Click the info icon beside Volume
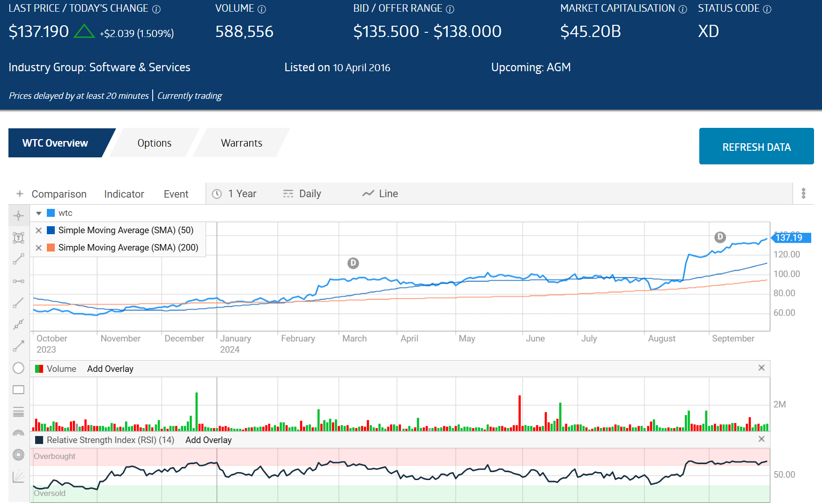This screenshot has height=503, width=822. [262, 9]
